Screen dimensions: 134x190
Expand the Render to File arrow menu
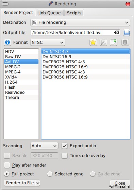click(38, 183)
